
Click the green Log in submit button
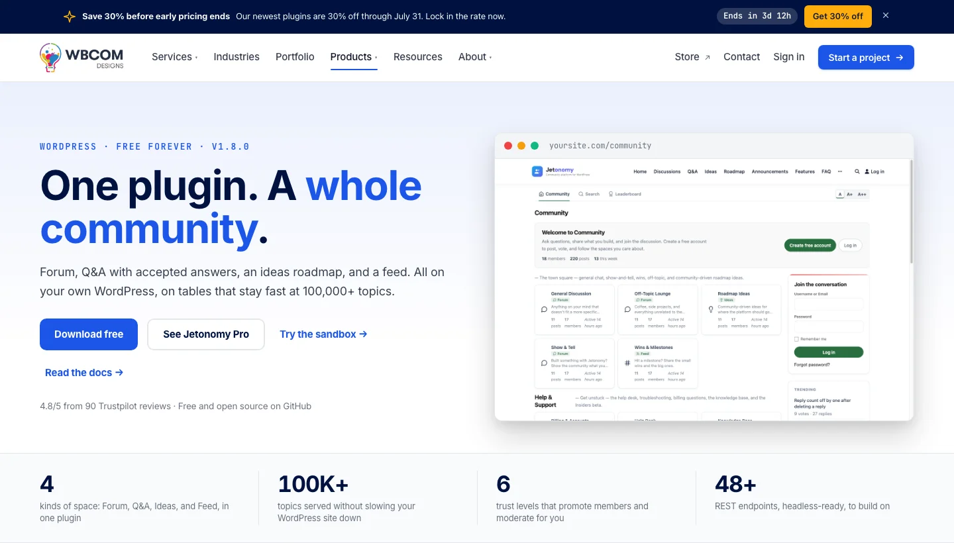[x=829, y=352]
